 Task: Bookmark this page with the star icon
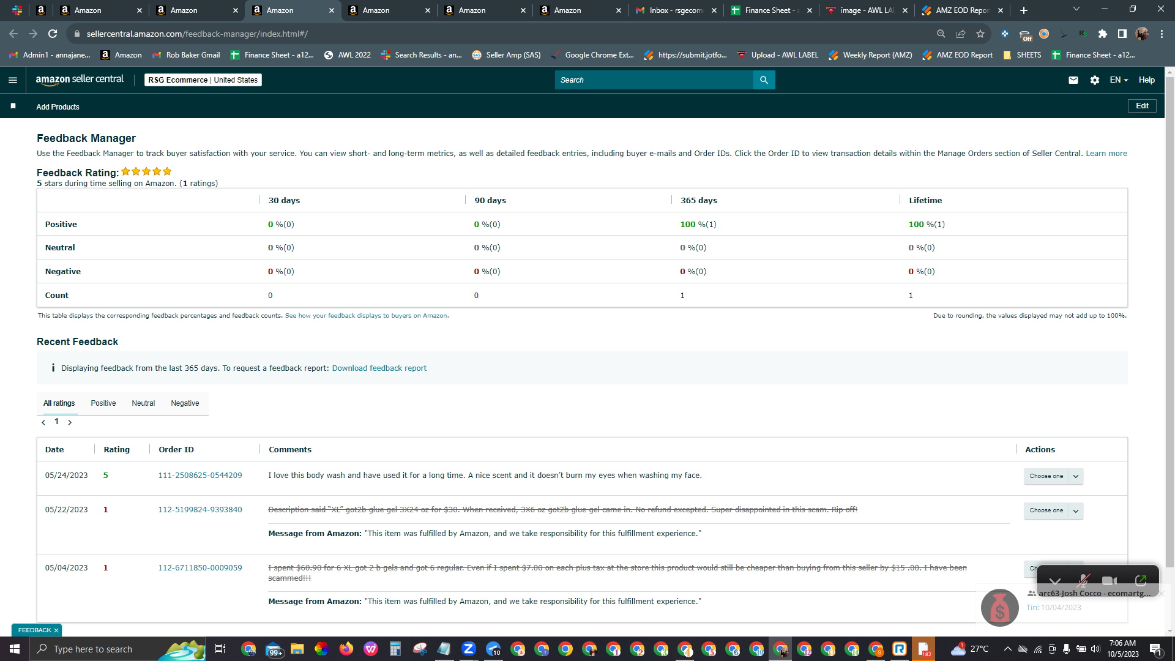coord(980,34)
